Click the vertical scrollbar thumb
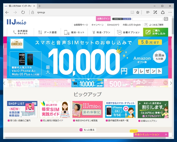 pyautogui.click(x=173, y=26)
